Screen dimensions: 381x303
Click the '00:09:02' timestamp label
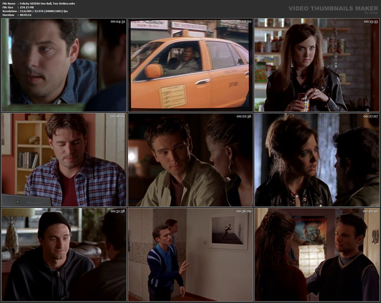(244, 22)
